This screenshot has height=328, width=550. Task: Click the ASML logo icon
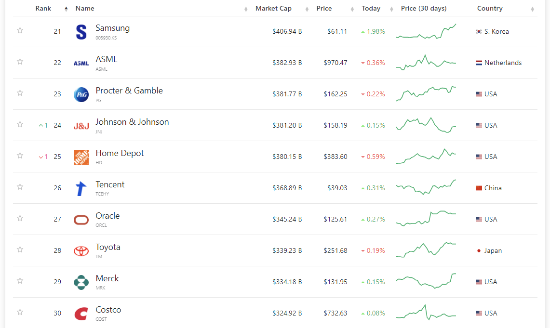pos(81,63)
